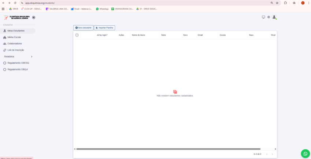Open Chrome's three-dot menu
This screenshot has height=159, width=311.
pos(308,3)
